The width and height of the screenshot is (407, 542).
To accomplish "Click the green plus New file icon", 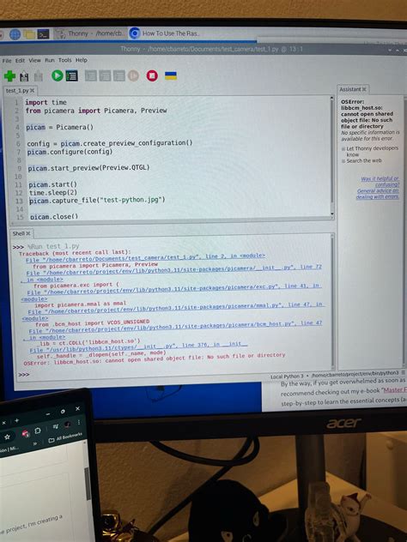I will [9, 76].
